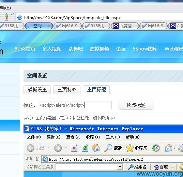Open 帮助(H) menu in the Internet Explorer illustration
Image resolution: width=183 pixels, height=177 pixels.
[133, 137]
